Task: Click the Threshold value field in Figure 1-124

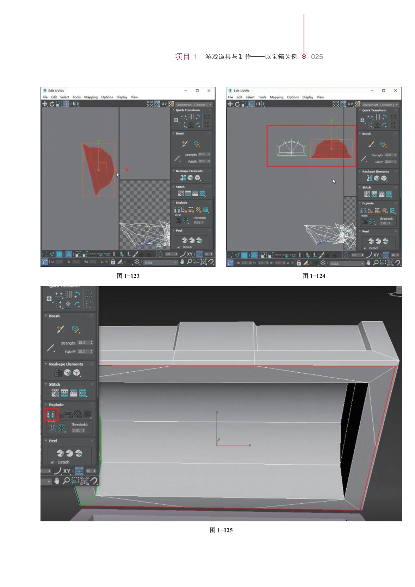Action: point(383,223)
